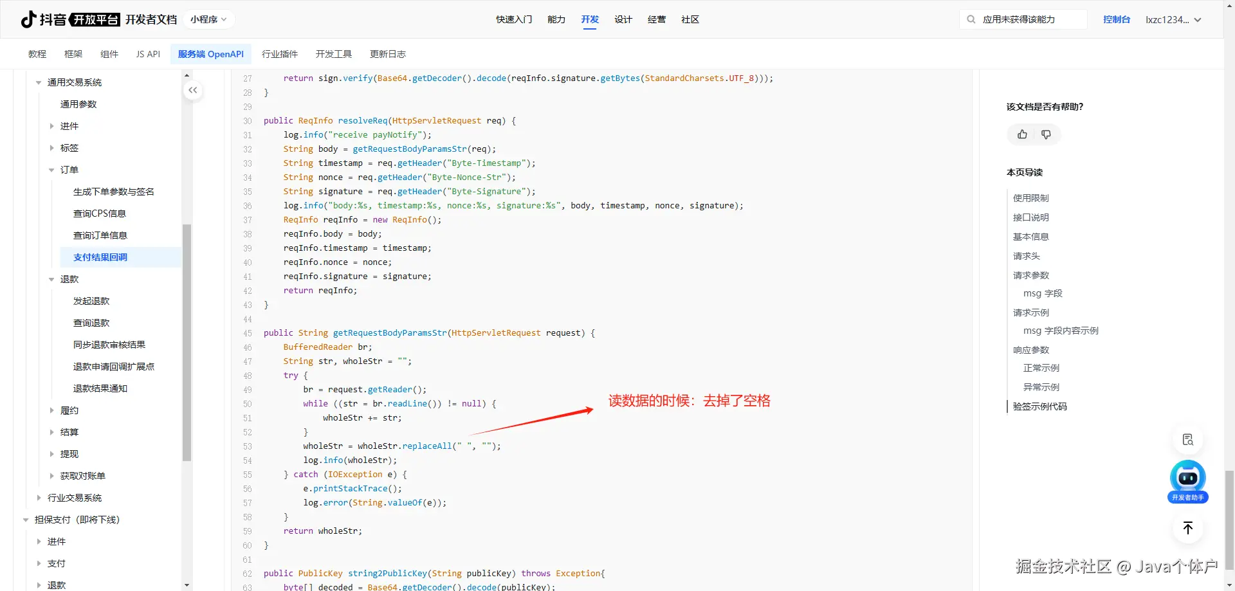
Task: Jump to 请求头 section
Action: pos(1027,256)
